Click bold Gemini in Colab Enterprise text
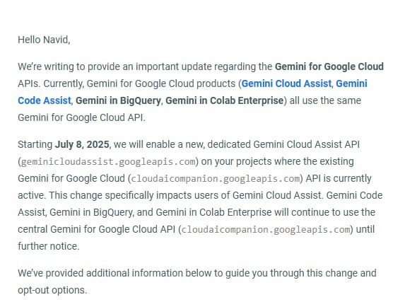This screenshot has width=405, height=302. [x=224, y=100]
